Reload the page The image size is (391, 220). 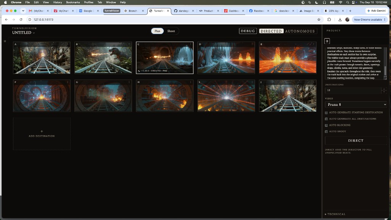point(21,19)
